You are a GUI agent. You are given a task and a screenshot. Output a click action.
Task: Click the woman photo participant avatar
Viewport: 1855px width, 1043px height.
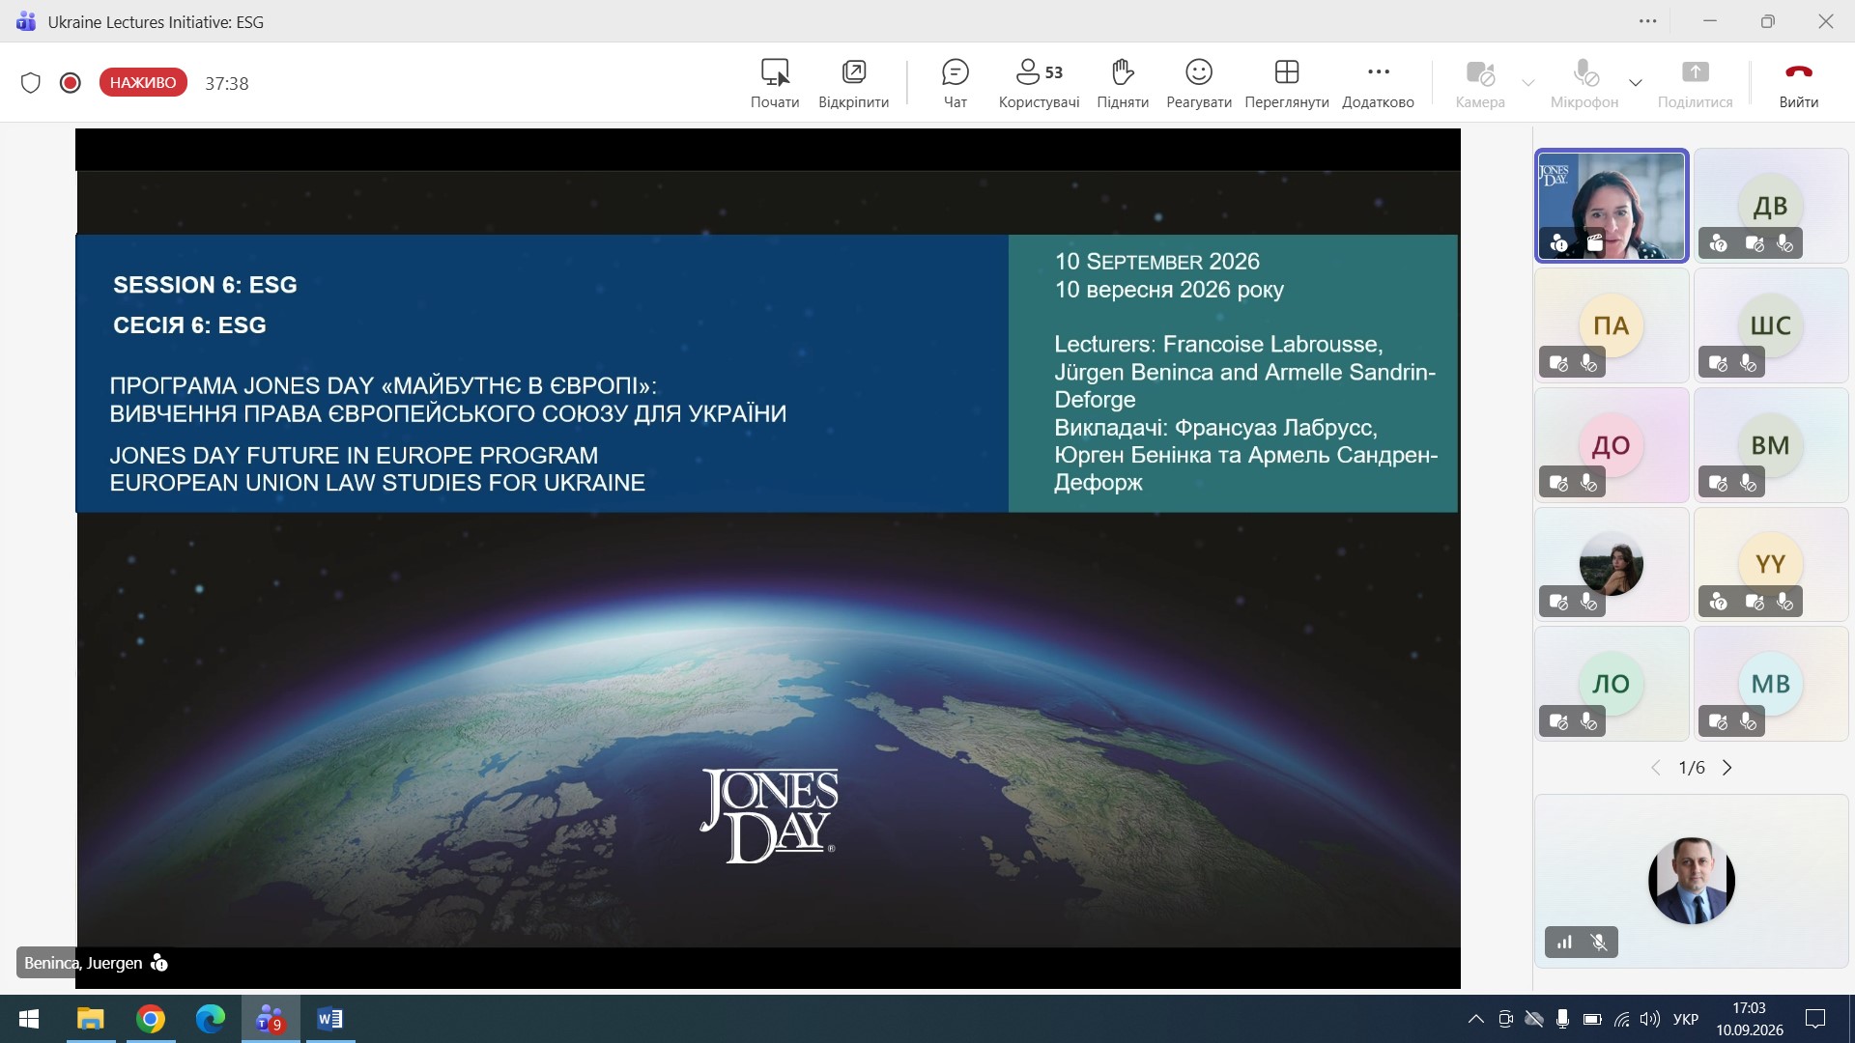tap(1611, 563)
